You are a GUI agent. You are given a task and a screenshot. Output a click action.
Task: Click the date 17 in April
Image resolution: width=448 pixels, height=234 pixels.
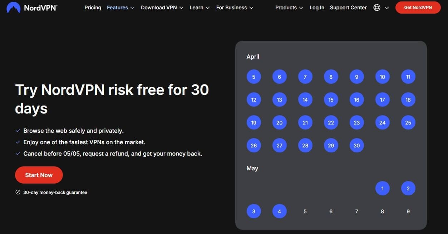point(382,100)
